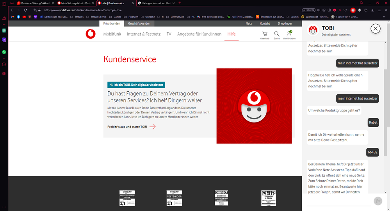390x211 pixels.
Task: Select the Geschäftskunden tab
Action: 139,23
